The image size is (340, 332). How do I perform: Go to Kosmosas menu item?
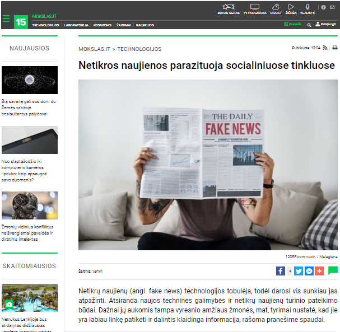click(103, 25)
